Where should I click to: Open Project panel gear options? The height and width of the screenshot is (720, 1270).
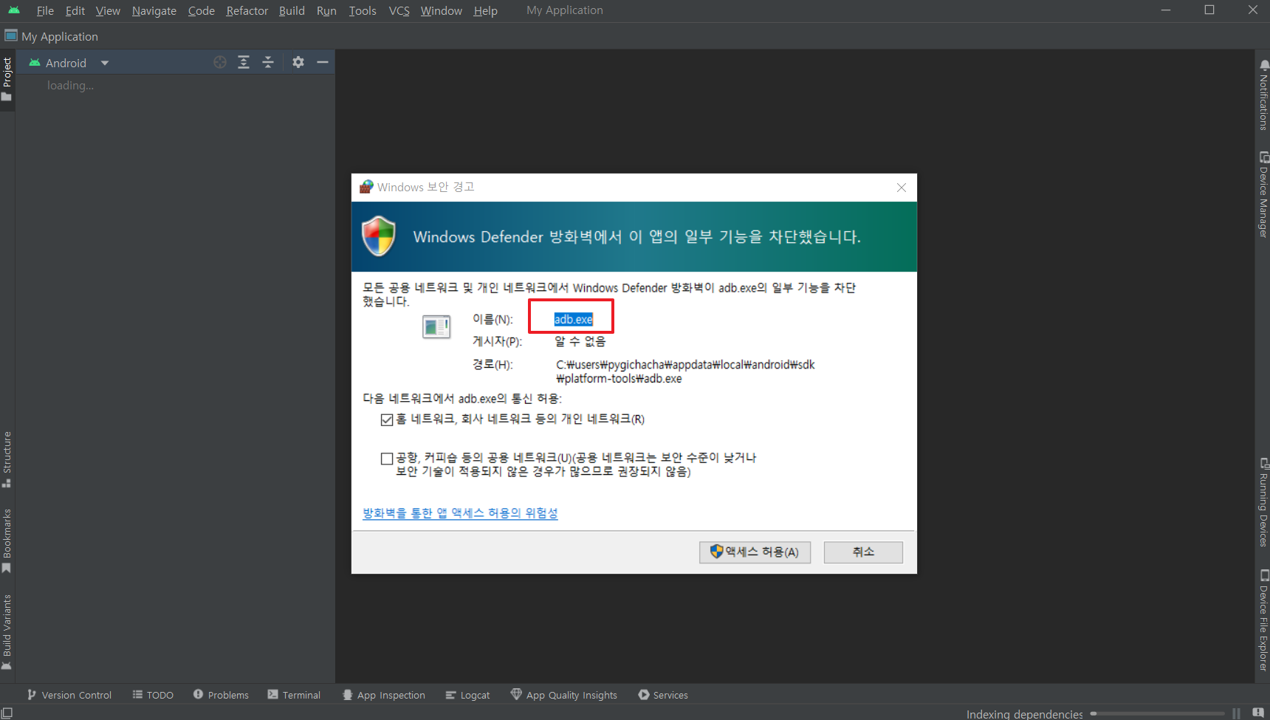[x=298, y=62]
